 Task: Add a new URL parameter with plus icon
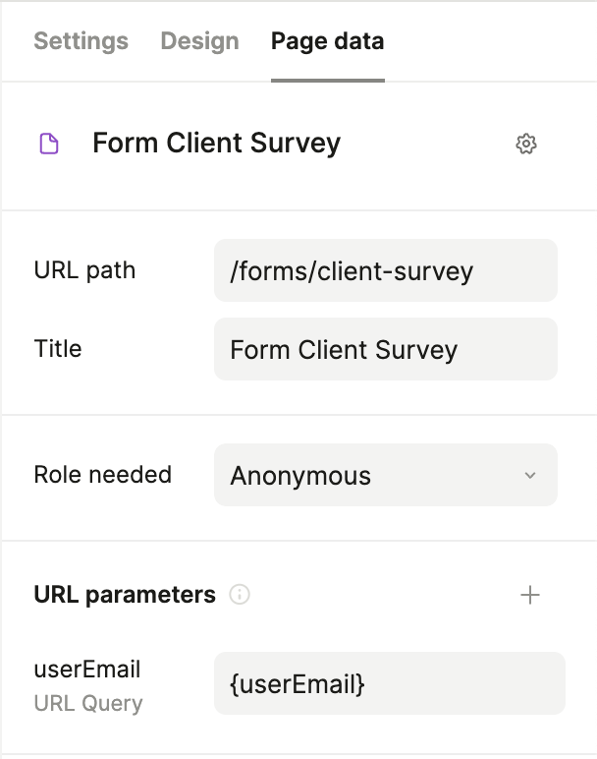click(x=530, y=595)
